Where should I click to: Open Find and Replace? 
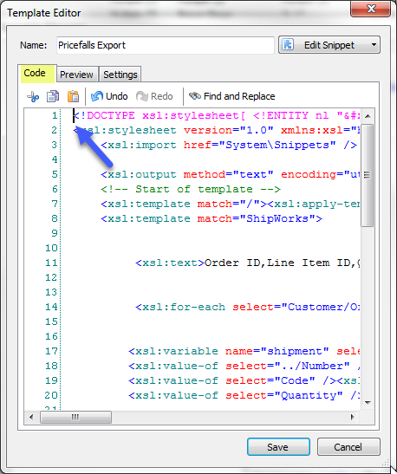pos(232,96)
